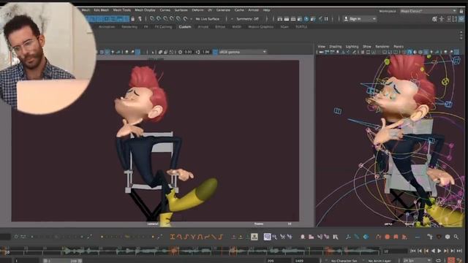Go to start of playback range

pyautogui.click(x=413, y=251)
